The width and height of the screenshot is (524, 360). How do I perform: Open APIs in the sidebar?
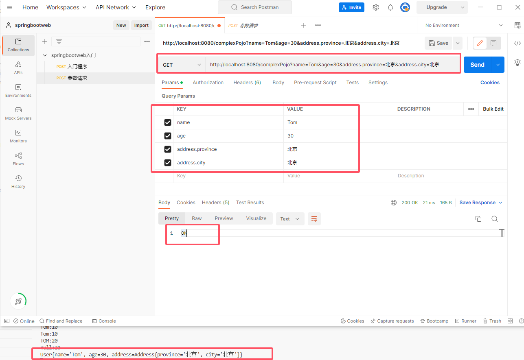[18, 68]
